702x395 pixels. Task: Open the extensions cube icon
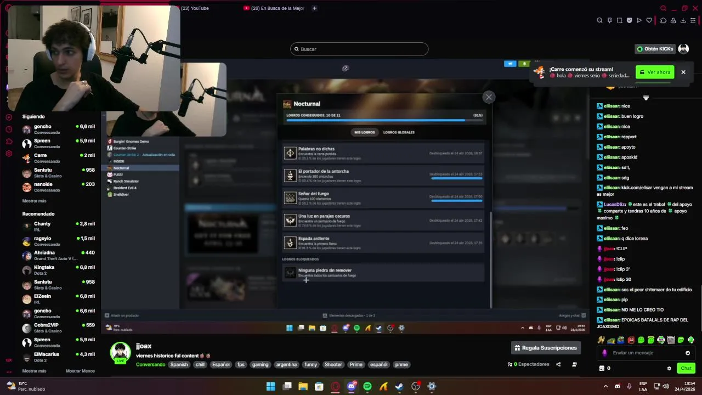point(663,20)
